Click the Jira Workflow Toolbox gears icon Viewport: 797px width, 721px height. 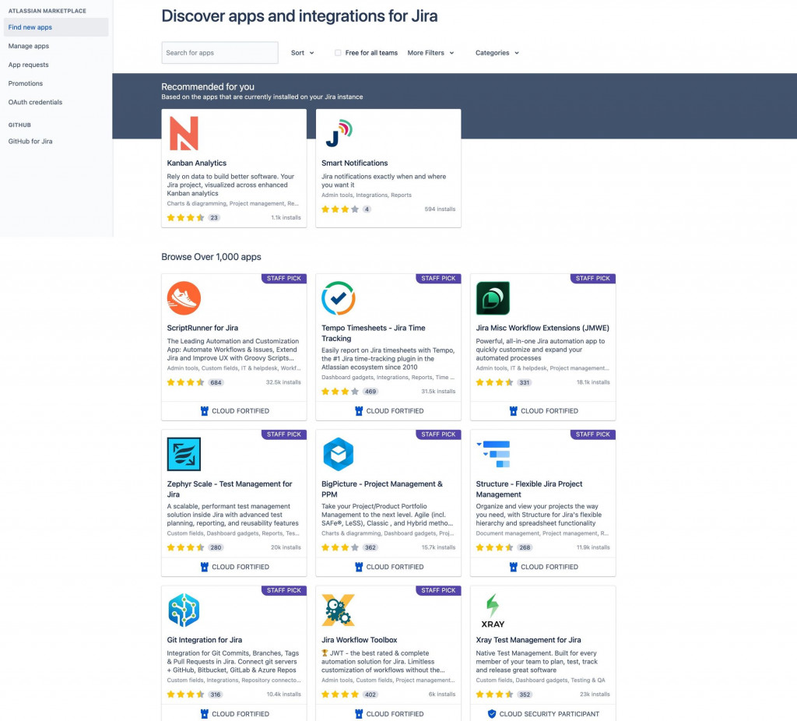click(x=338, y=610)
